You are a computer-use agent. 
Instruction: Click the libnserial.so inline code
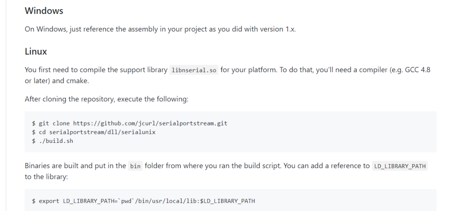[194, 70]
